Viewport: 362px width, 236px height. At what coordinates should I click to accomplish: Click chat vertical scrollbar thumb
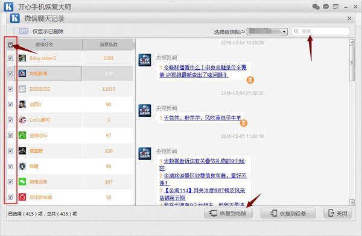tap(352, 63)
